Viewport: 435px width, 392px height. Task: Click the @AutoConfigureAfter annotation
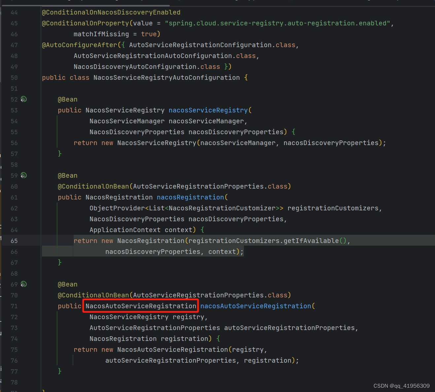(80, 45)
